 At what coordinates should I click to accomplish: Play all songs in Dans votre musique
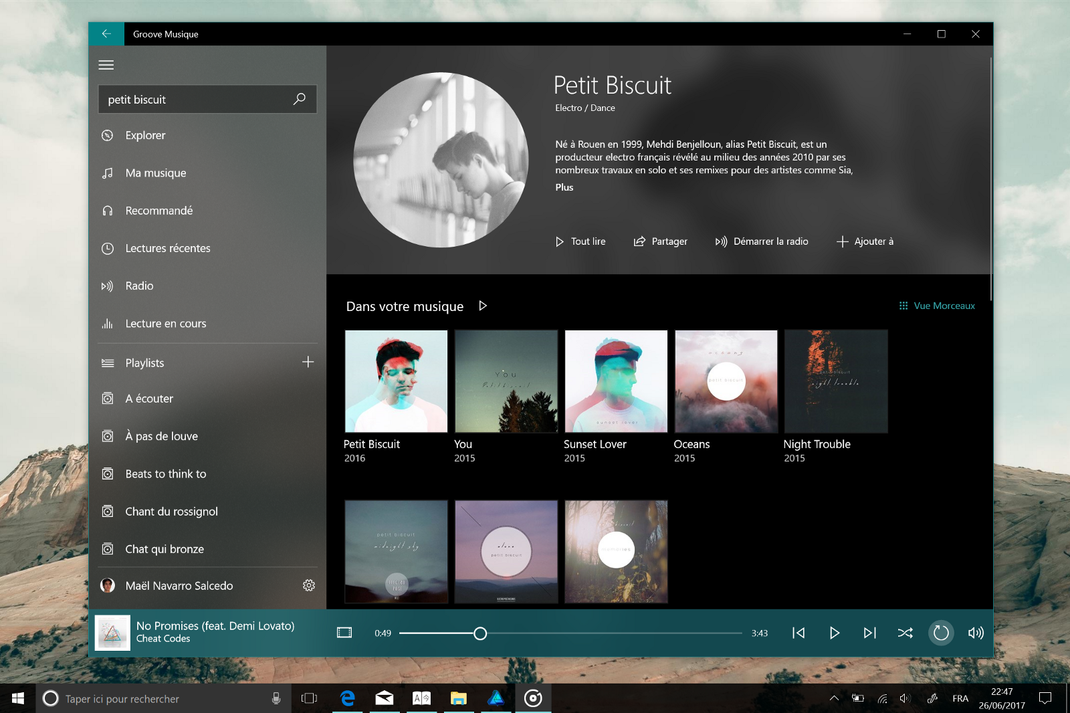pyautogui.click(x=483, y=306)
